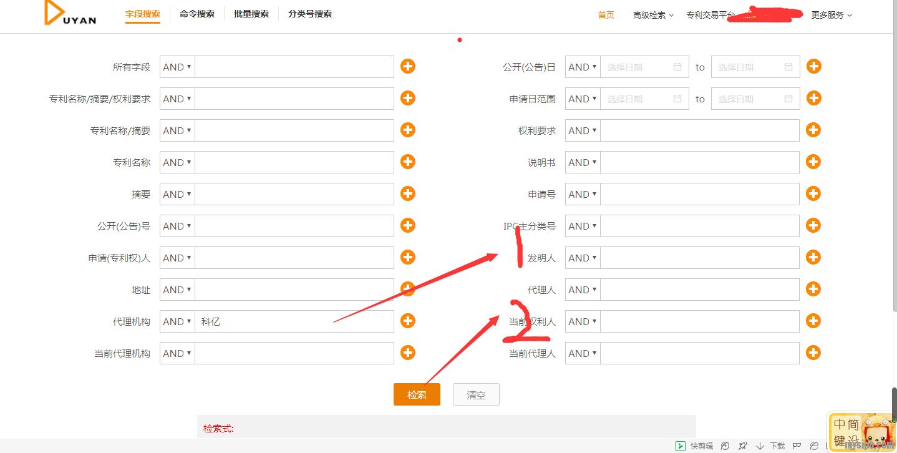Screen dimensions: 897x453
Task: Click the 代理机构 input field containing 科亿
Action: coord(294,321)
